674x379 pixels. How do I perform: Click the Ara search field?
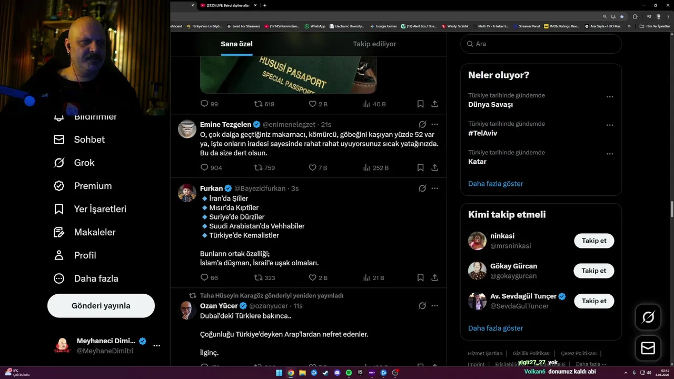point(541,44)
